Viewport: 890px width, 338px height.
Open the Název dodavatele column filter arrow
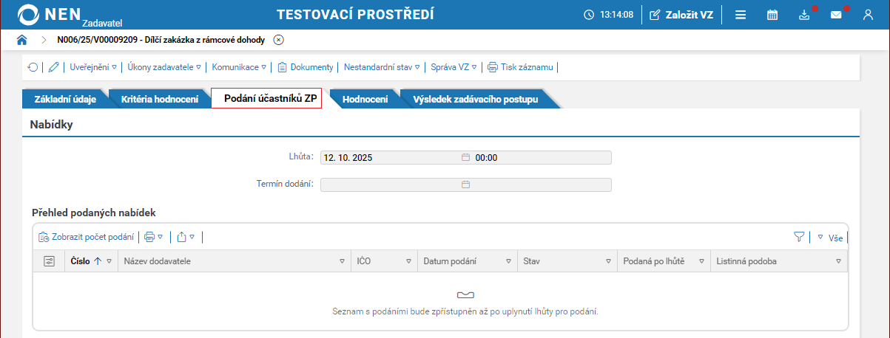click(342, 261)
